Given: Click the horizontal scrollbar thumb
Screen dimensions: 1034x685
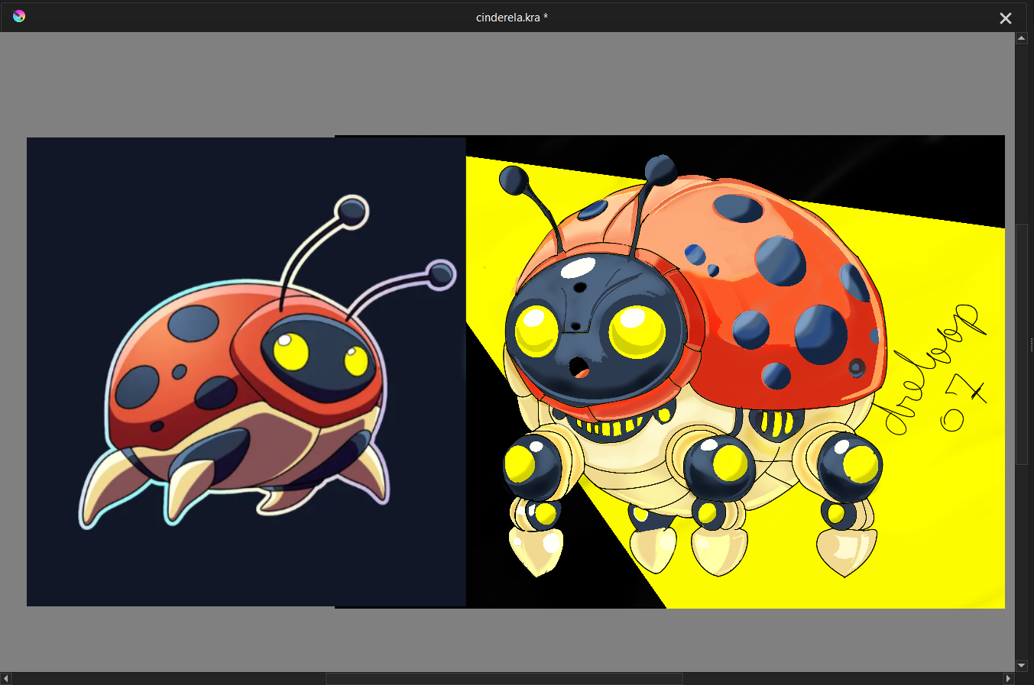Looking at the screenshot, I should (x=504, y=678).
